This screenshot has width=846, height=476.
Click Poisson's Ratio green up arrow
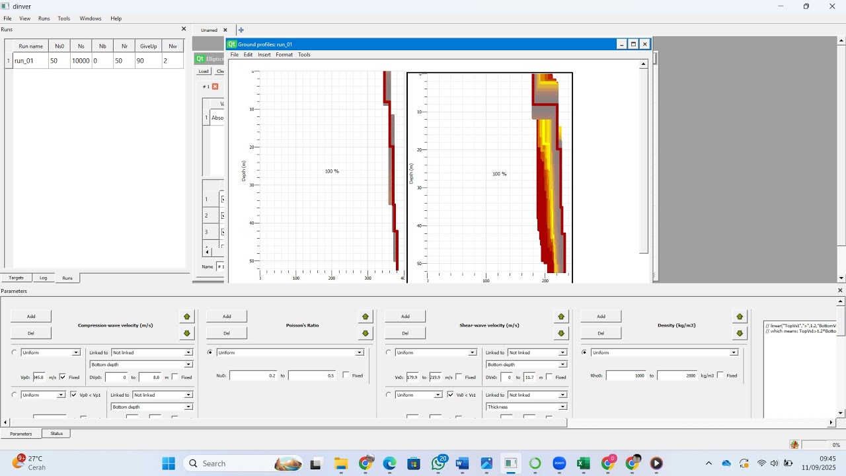[x=365, y=317]
